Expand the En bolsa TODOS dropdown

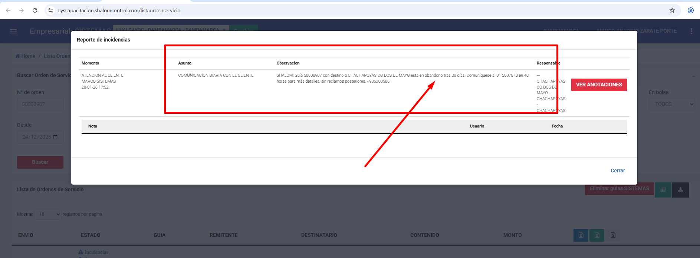(672, 104)
